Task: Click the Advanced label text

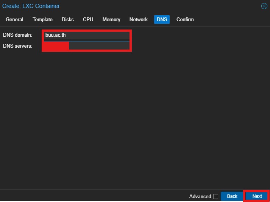Action: tap(200, 196)
